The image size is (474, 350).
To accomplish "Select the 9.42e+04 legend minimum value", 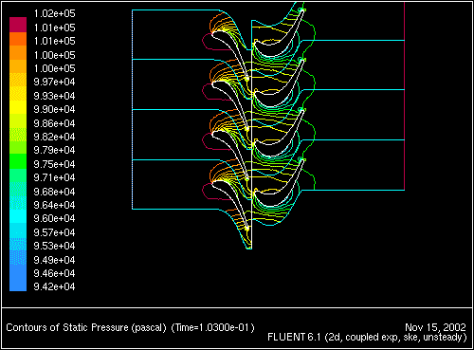I will (x=54, y=286).
